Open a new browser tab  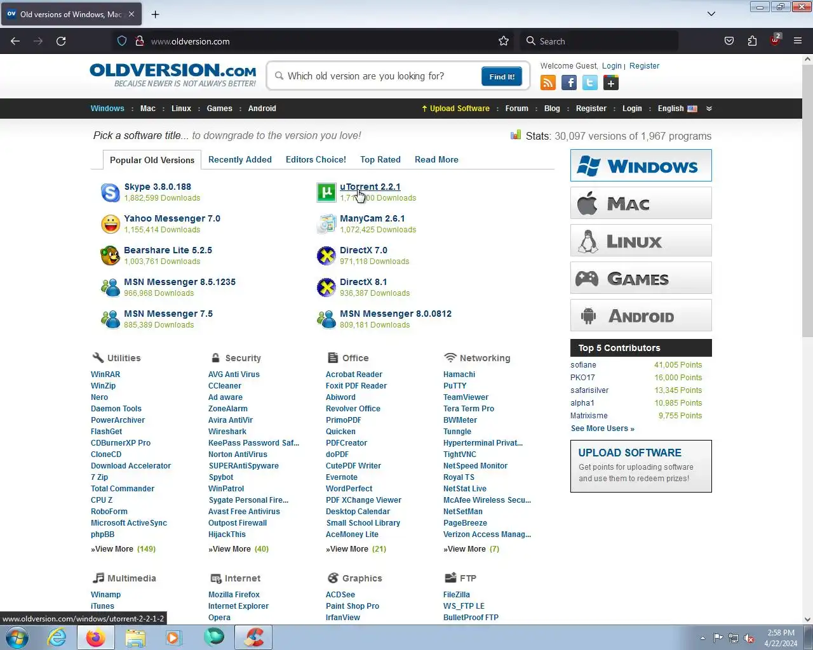click(x=156, y=14)
